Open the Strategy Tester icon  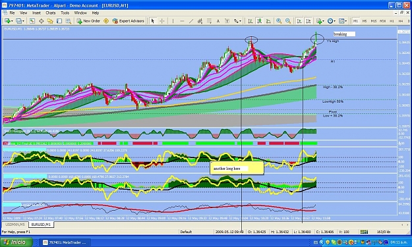tap(69, 21)
